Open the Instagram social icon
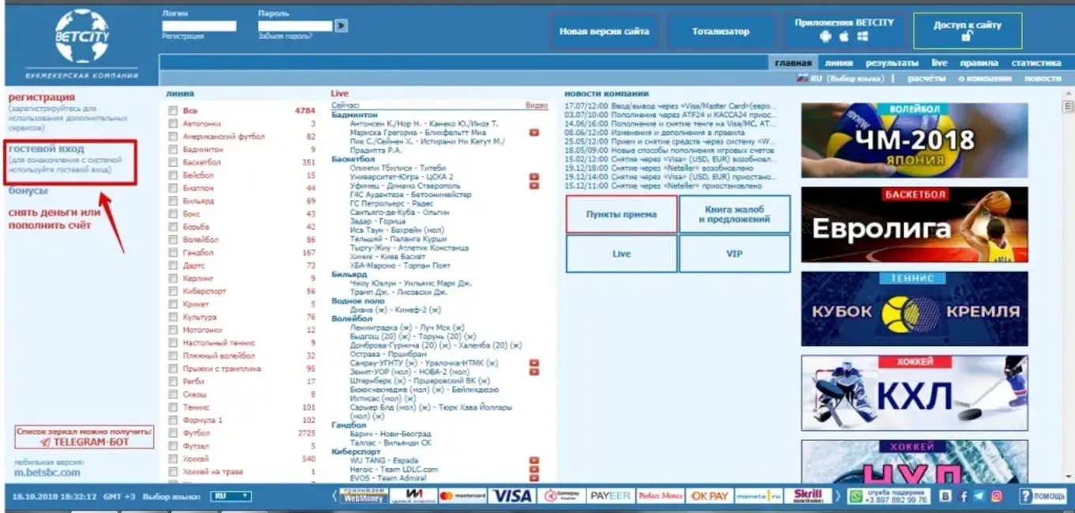Screen dimensions: 1075x513 click(x=997, y=496)
